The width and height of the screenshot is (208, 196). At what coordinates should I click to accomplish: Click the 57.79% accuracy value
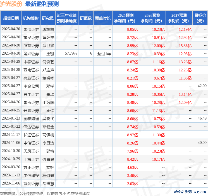[x=71, y=53]
